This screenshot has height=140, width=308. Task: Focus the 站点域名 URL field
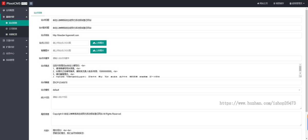click(176, 35)
